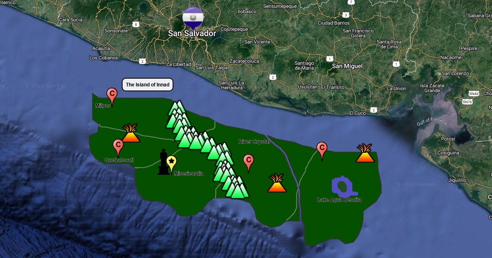The height and width of the screenshot is (258, 492).
Task: Click the El Salvador flag marker
Action: [x=193, y=17]
